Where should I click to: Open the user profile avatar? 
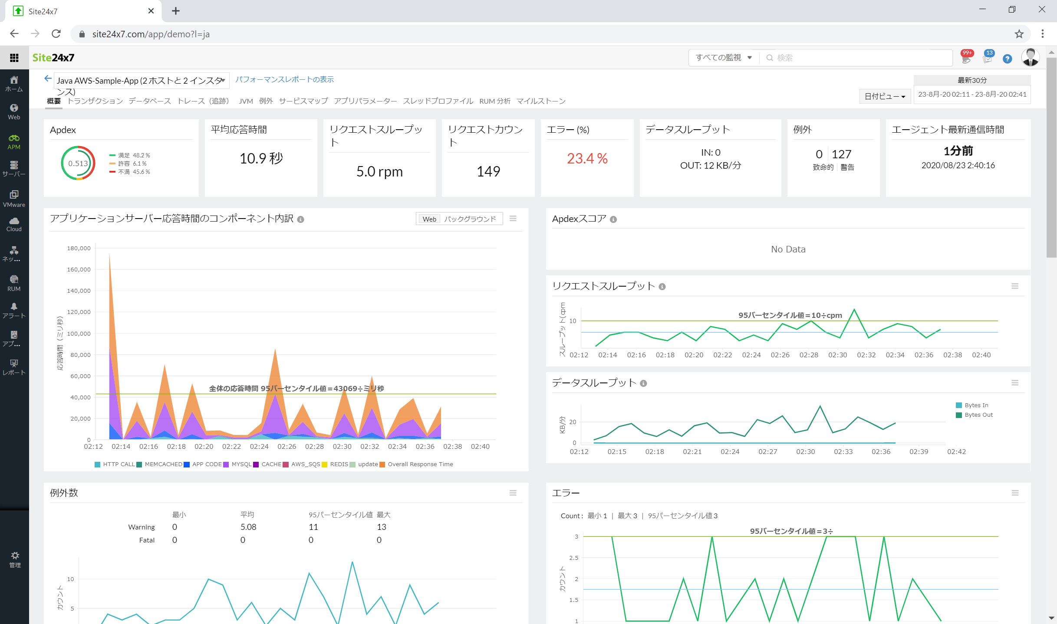(x=1030, y=57)
